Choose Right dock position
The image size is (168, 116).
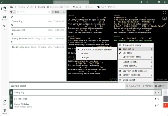[x=96, y=57]
